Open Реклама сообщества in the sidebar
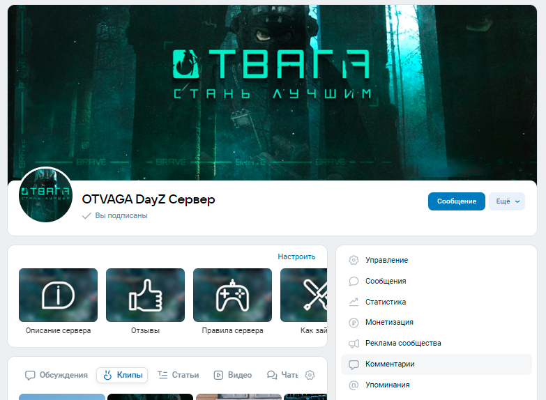This screenshot has width=546, height=400. coord(437,344)
